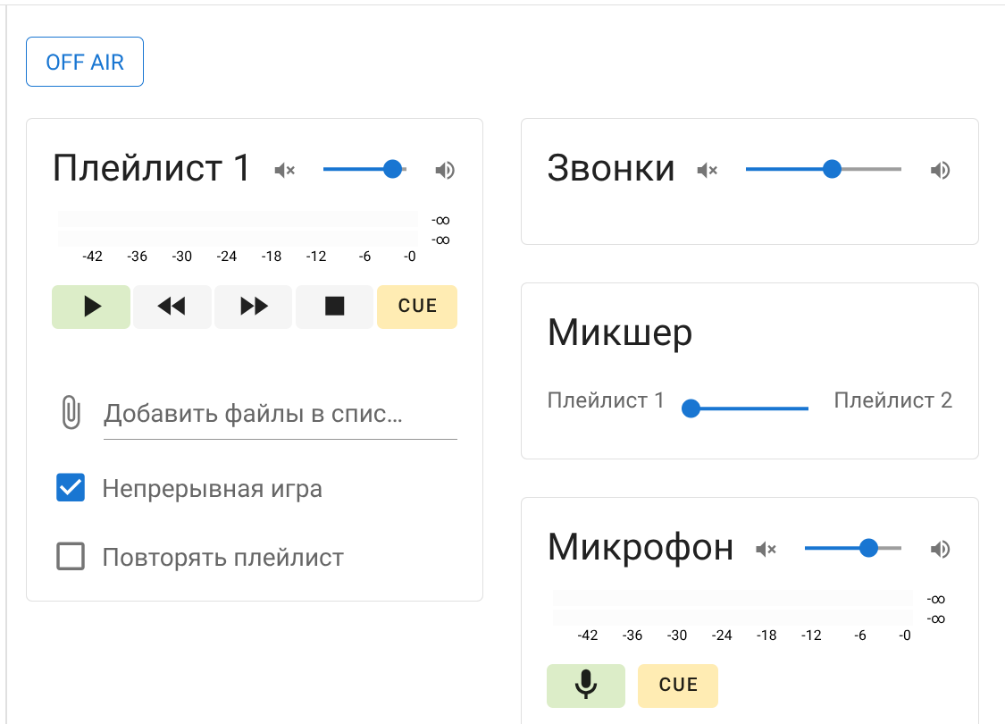This screenshot has width=1005, height=724.
Task: Click the rewind button in Плейлист 1
Action: click(172, 307)
